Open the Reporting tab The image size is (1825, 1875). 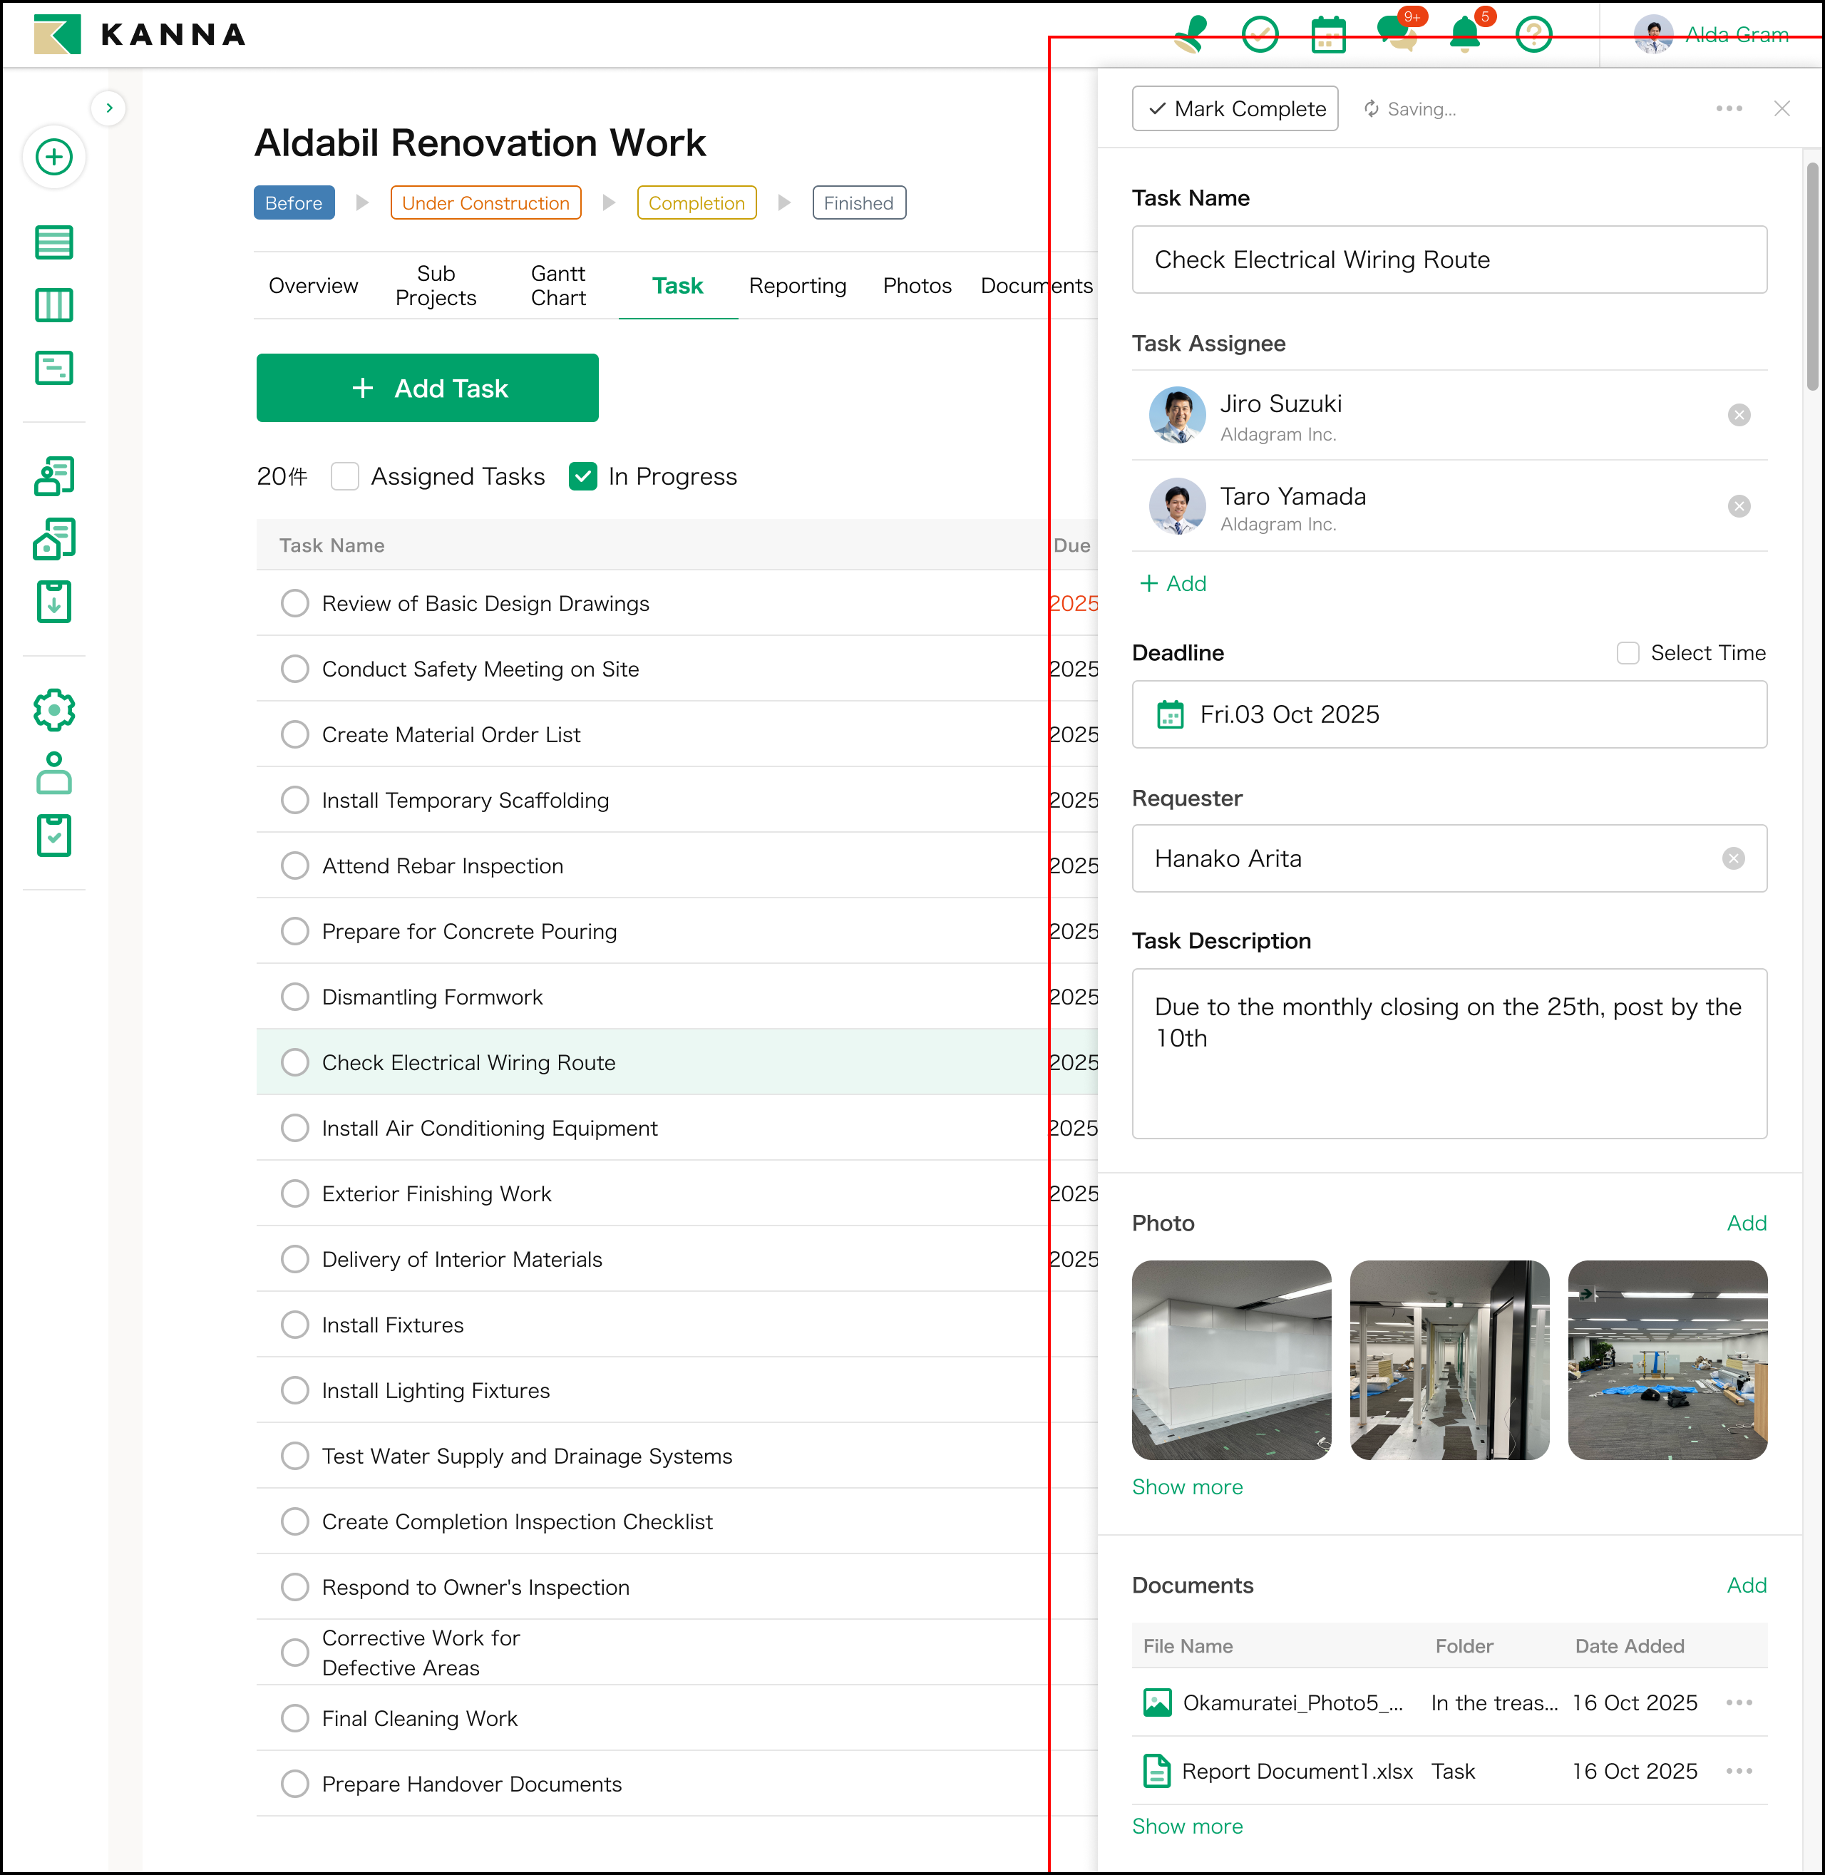tap(798, 284)
